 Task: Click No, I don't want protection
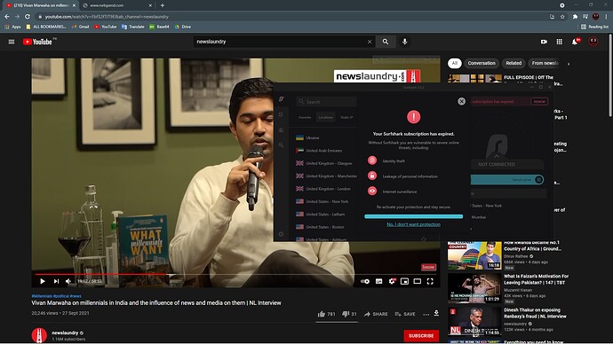pos(414,224)
